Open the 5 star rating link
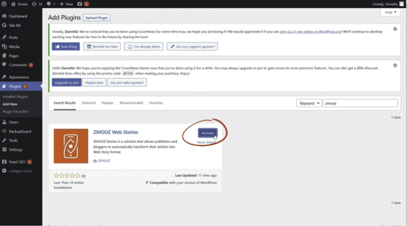The height and width of the screenshot is (226, 407). [310, 32]
